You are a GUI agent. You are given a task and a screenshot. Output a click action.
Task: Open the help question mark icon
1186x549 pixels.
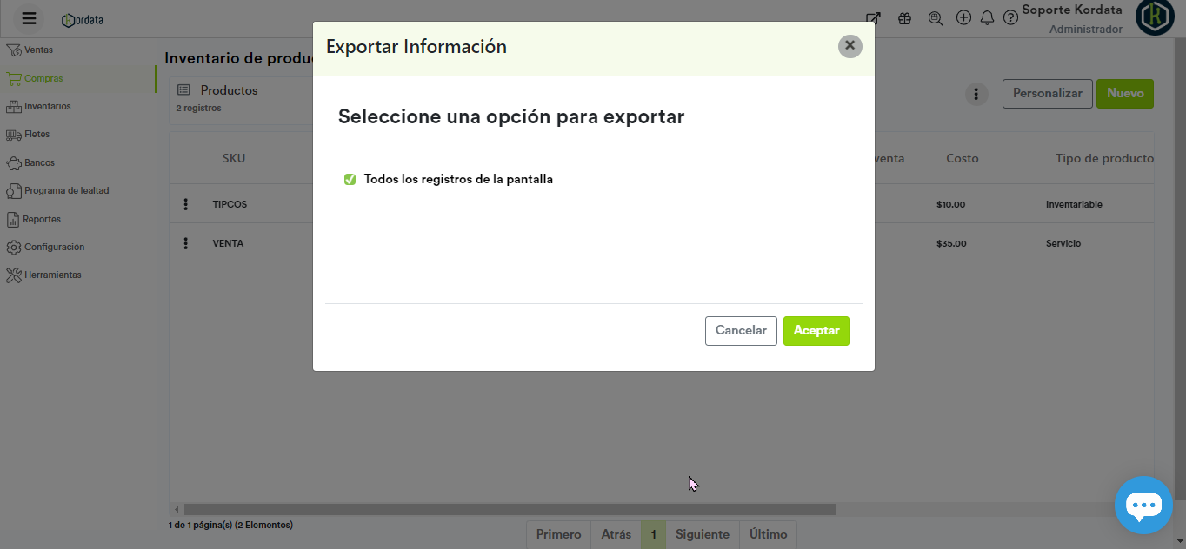[x=1010, y=18]
